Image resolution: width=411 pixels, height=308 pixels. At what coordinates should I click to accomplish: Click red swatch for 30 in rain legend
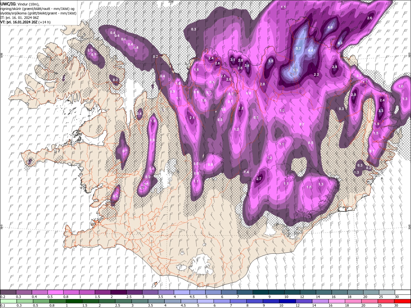[402, 301]
